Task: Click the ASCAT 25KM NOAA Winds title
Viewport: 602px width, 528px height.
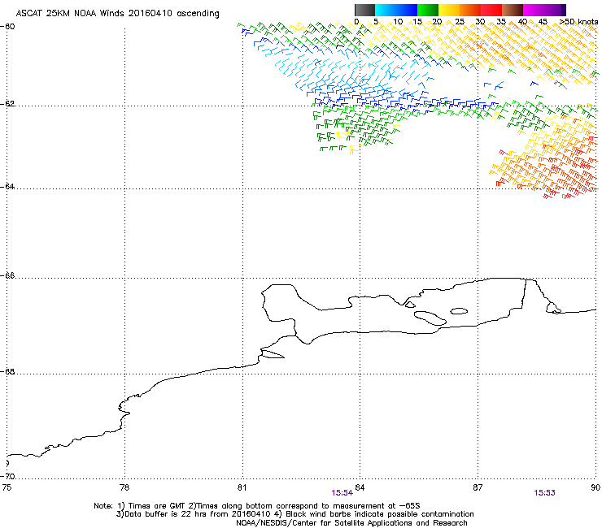Action: (x=117, y=14)
